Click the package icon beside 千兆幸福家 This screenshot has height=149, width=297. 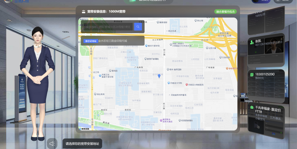pyautogui.click(x=252, y=108)
